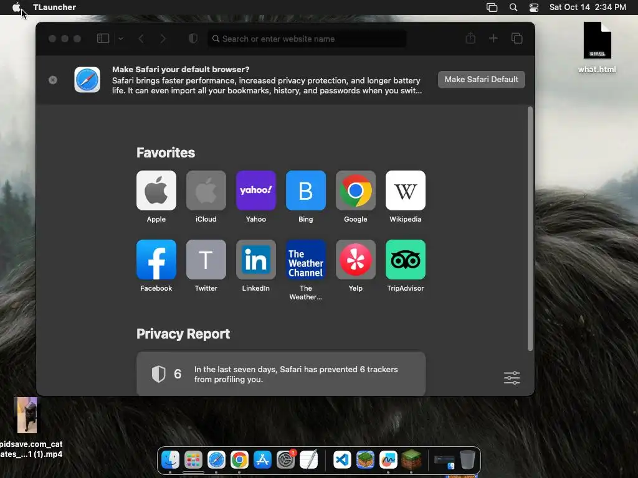
Task: Open Finder from the Dock
Action: (x=170, y=460)
